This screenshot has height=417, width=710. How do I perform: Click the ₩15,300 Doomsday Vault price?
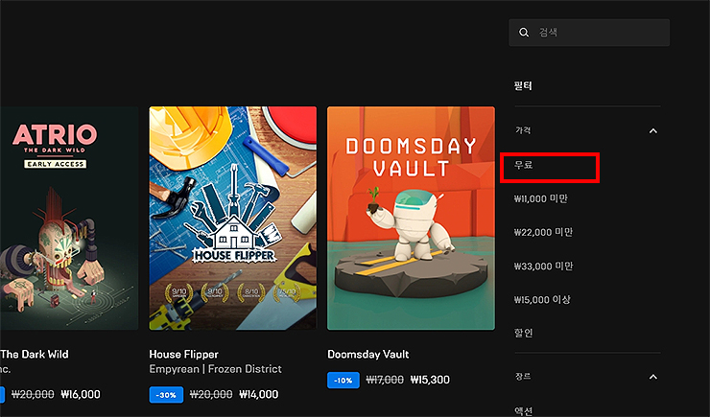coord(430,380)
